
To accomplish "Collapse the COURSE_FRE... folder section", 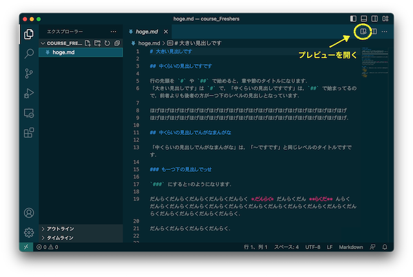I will pyautogui.click(x=61, y=43).
